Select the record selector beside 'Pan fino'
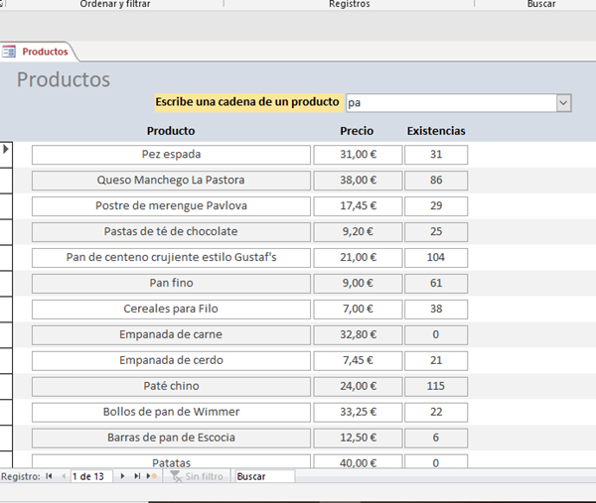The height and width of the screenshot is (503, 596). tap(6, 283)
